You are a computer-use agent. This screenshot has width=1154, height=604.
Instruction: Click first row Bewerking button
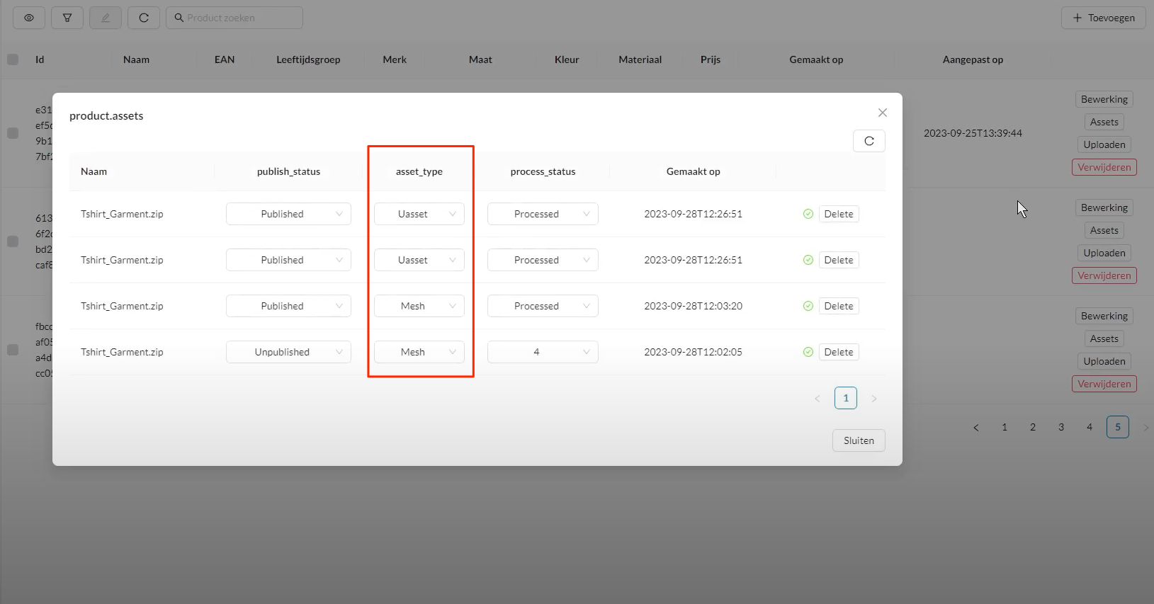click(1104, 99)
